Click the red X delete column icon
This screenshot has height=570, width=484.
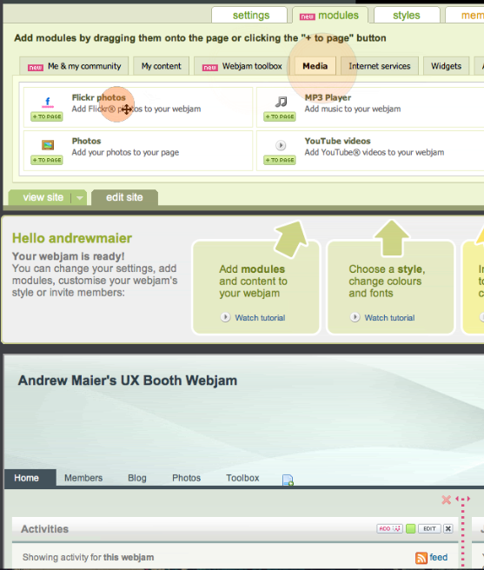pos(446,500)
